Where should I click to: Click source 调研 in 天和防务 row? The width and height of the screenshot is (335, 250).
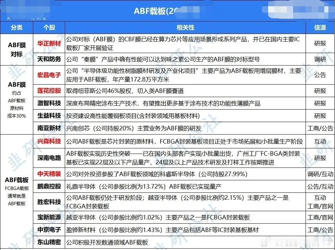pos(320,59)
